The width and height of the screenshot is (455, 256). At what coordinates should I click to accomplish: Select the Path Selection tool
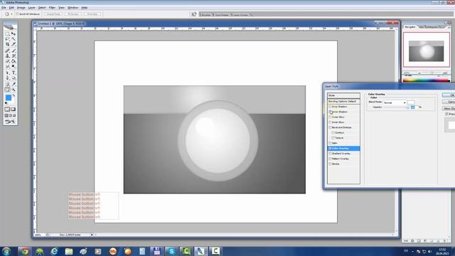click(x=7, y=73)
